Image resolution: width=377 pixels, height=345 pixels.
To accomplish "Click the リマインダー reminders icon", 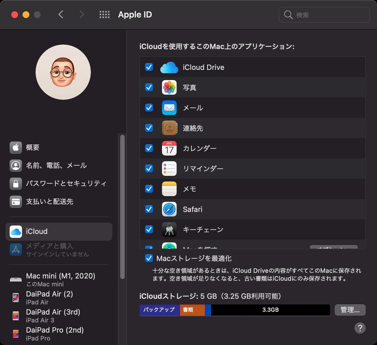I will coord(169,169).
